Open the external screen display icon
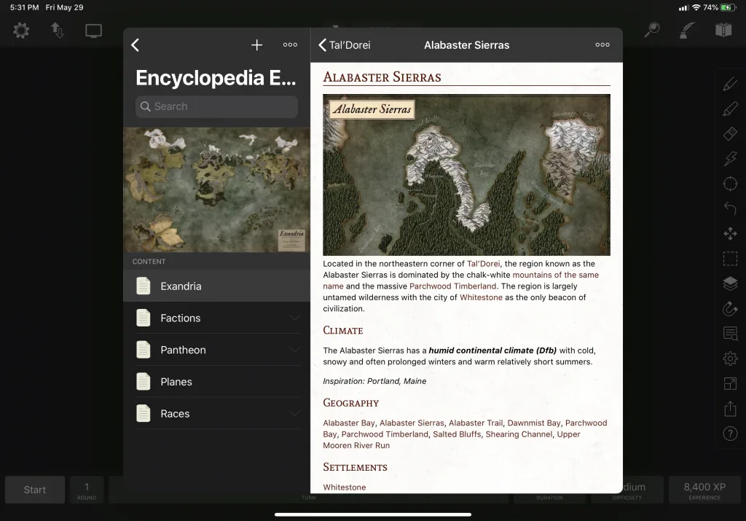 tap(93, 31)
